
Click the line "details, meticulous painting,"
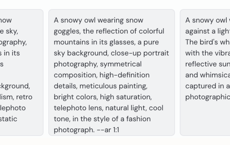click(x=101, y=86)
